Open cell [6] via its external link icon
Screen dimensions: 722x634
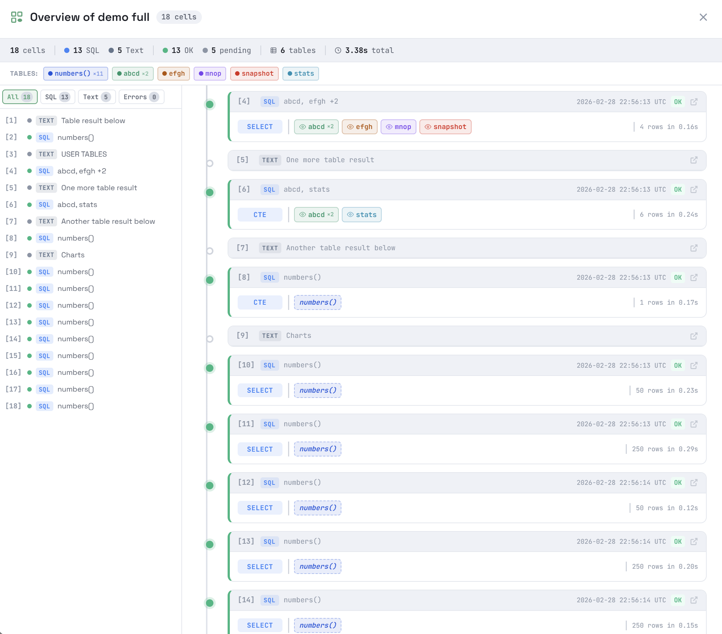click(x=694, y=189)
